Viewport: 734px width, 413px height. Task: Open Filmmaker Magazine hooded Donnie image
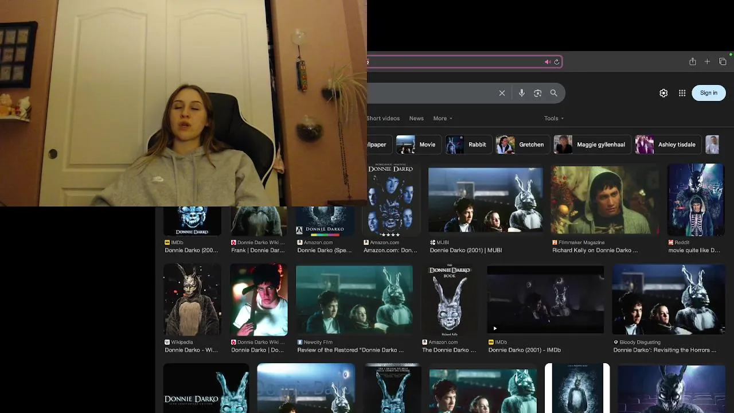[x=605, y=200]
